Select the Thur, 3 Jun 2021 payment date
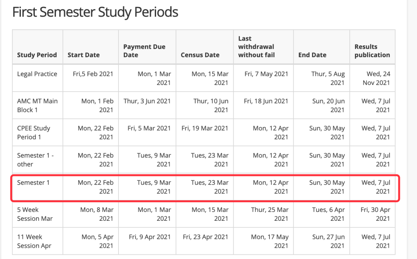This screenshot has height=259, width=417. pos(147,101)
